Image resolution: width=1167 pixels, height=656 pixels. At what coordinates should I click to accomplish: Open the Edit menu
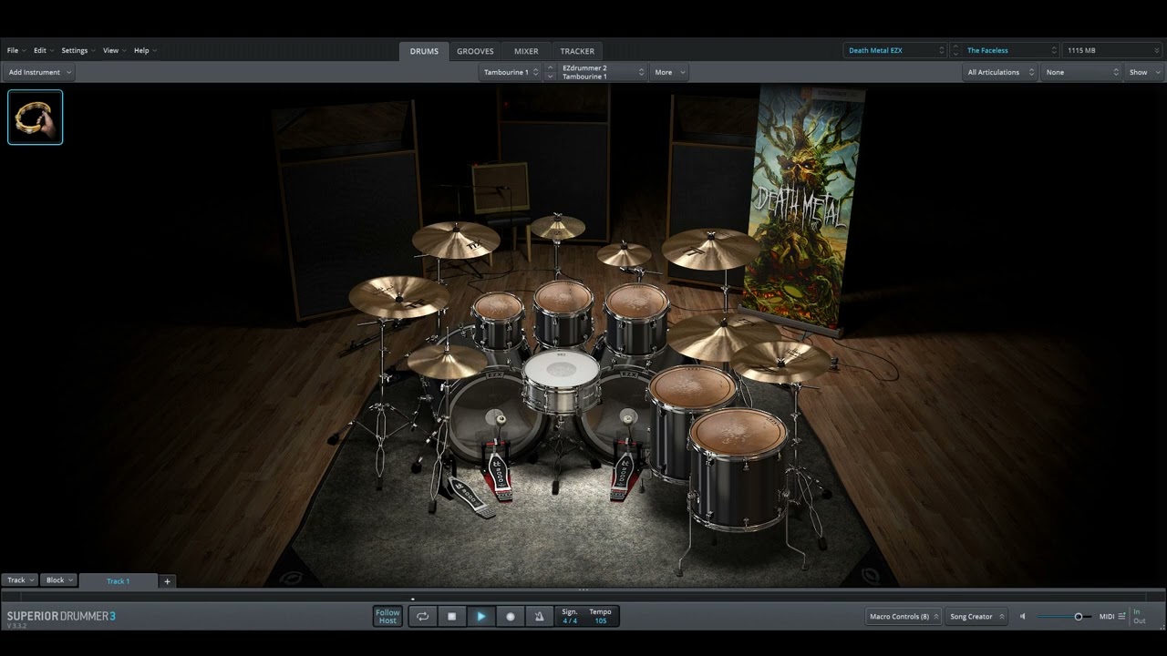point(43,51)
